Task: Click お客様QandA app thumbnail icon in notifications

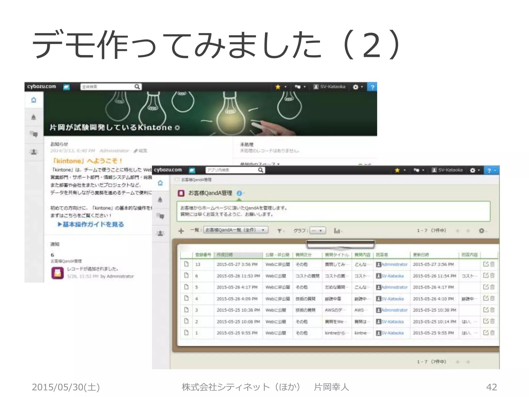Action: [58, 273]
